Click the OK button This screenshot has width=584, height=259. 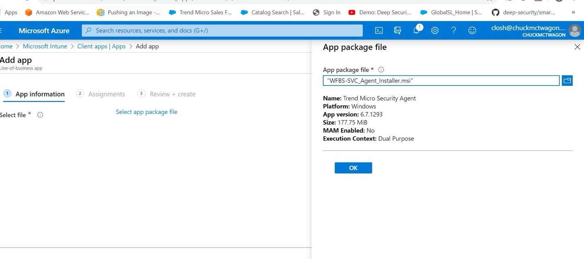coord(353,168)
